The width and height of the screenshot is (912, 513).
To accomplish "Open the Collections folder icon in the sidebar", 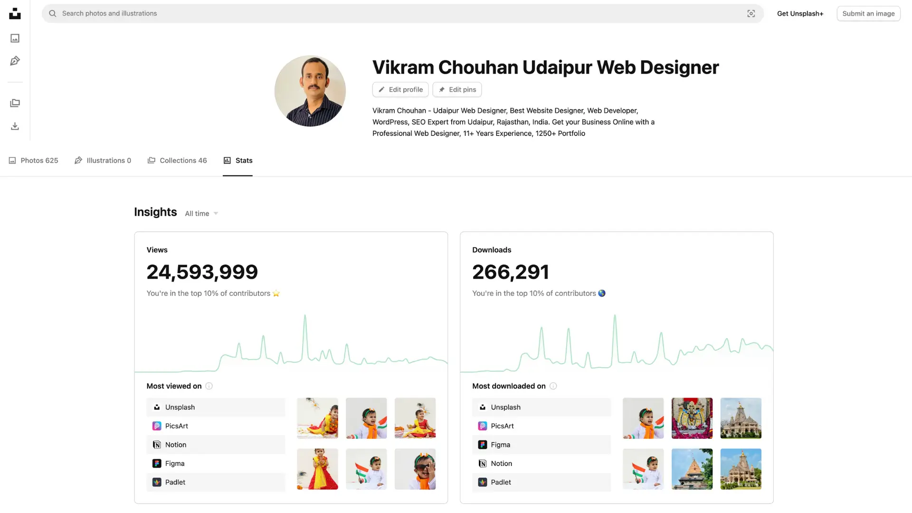I will pyautogui.click(x=15, y=103).
